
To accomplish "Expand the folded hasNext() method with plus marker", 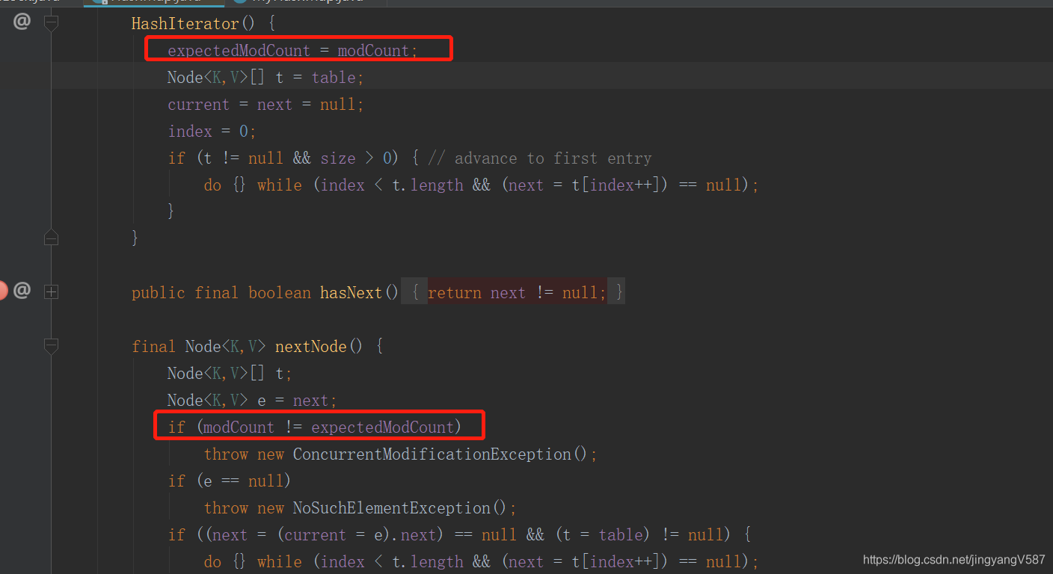I will pyautogui.click(x=51, y=292).
